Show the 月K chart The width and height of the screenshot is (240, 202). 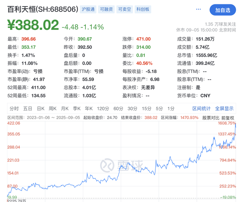65,108
